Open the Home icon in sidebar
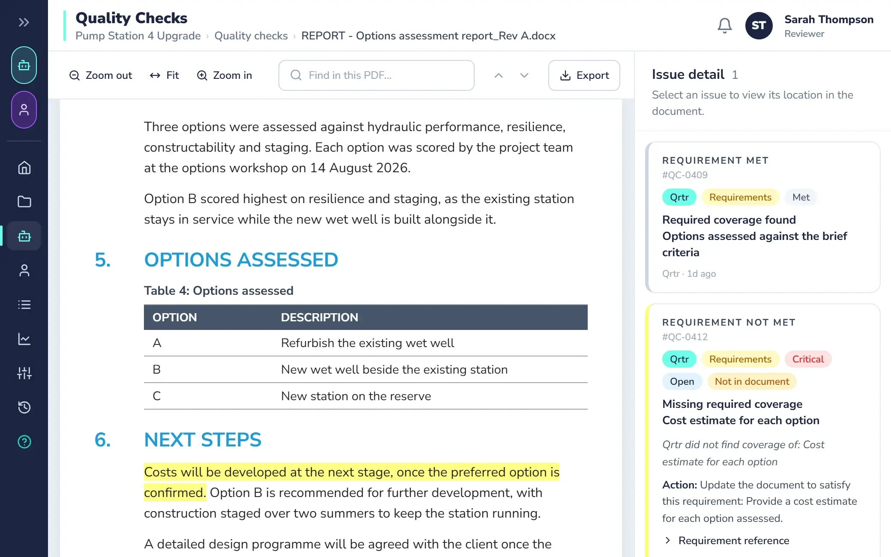The height and width of the screenshot is (557, 891). (24, 168)
